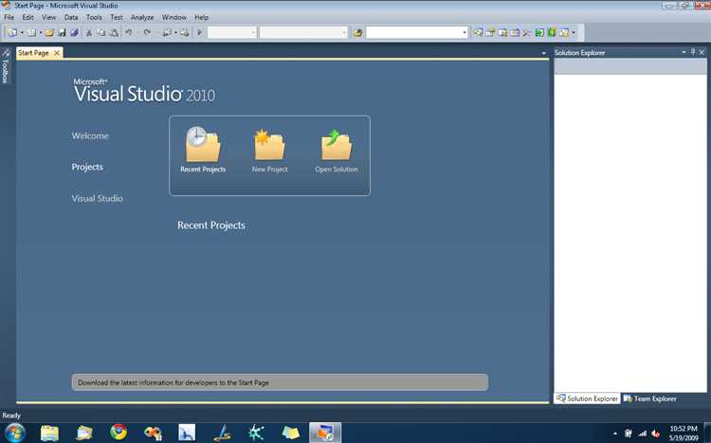Screen dimensions: 711x443
Task: Open the Window menu
Action: [174, 17]
